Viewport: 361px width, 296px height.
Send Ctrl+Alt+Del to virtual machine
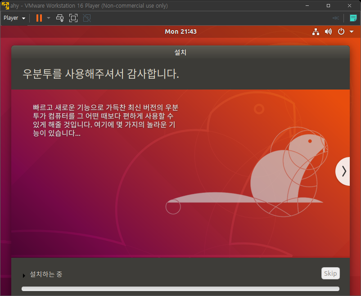pos(60,18)
